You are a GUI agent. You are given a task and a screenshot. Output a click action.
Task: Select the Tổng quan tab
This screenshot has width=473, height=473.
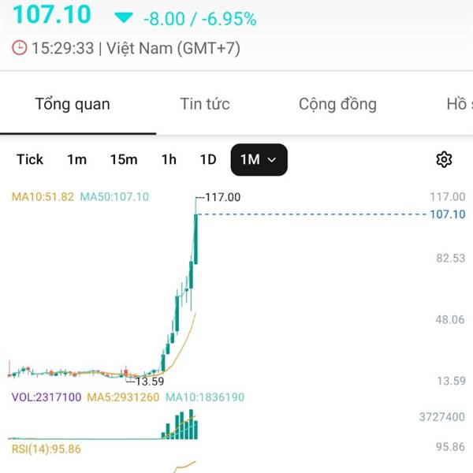tap(73, 104)
